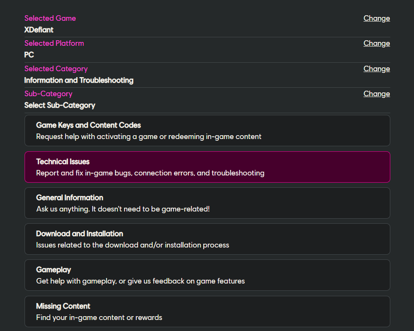Select the Missing Content option
The width and height of the screenshot is (414, 331).
click(207, 312)
